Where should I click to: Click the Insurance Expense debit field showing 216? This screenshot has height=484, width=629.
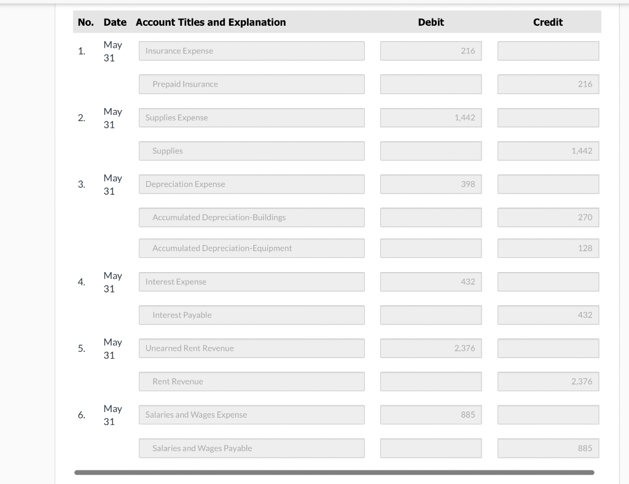(431, 50)
